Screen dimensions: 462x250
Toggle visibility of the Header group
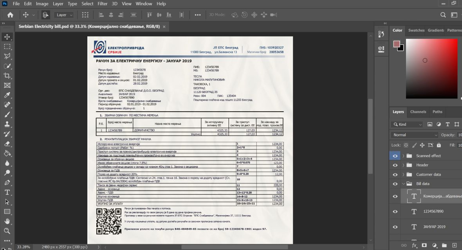point(395,165)
